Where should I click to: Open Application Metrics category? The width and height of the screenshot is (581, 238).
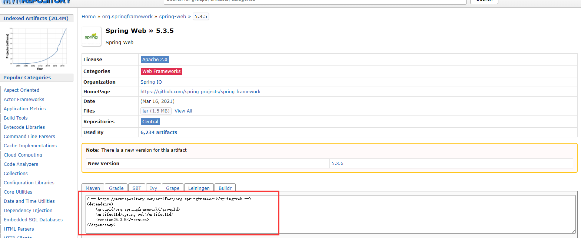pyautogui.click(x=25, y=108)
